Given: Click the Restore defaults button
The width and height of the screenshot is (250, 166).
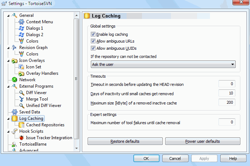Looking at the screenshot, I should click(125, 141).
